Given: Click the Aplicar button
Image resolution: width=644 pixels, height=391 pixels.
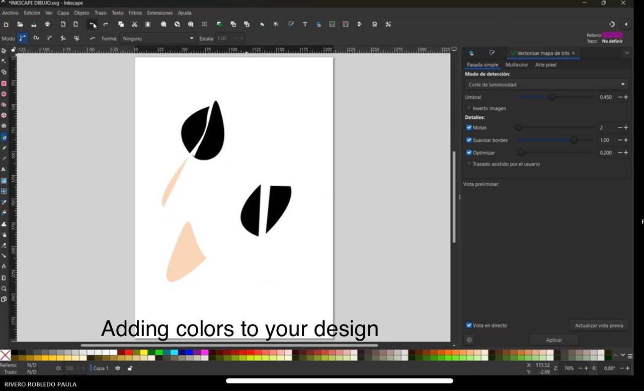Looking at the screenshot, I should click(x=554, y=340).
